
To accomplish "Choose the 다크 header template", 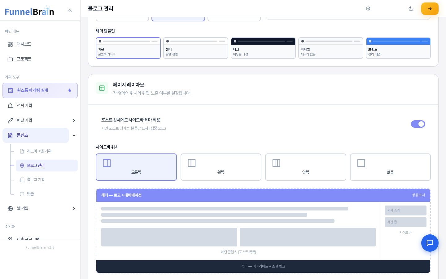I will coord(263,48).
